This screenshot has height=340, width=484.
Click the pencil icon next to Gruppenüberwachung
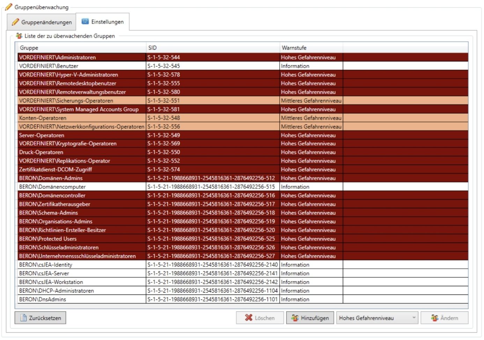click(x=9, y=7)
